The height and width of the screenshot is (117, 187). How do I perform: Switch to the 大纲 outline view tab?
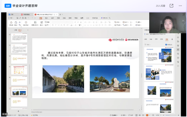pos(15,30)
